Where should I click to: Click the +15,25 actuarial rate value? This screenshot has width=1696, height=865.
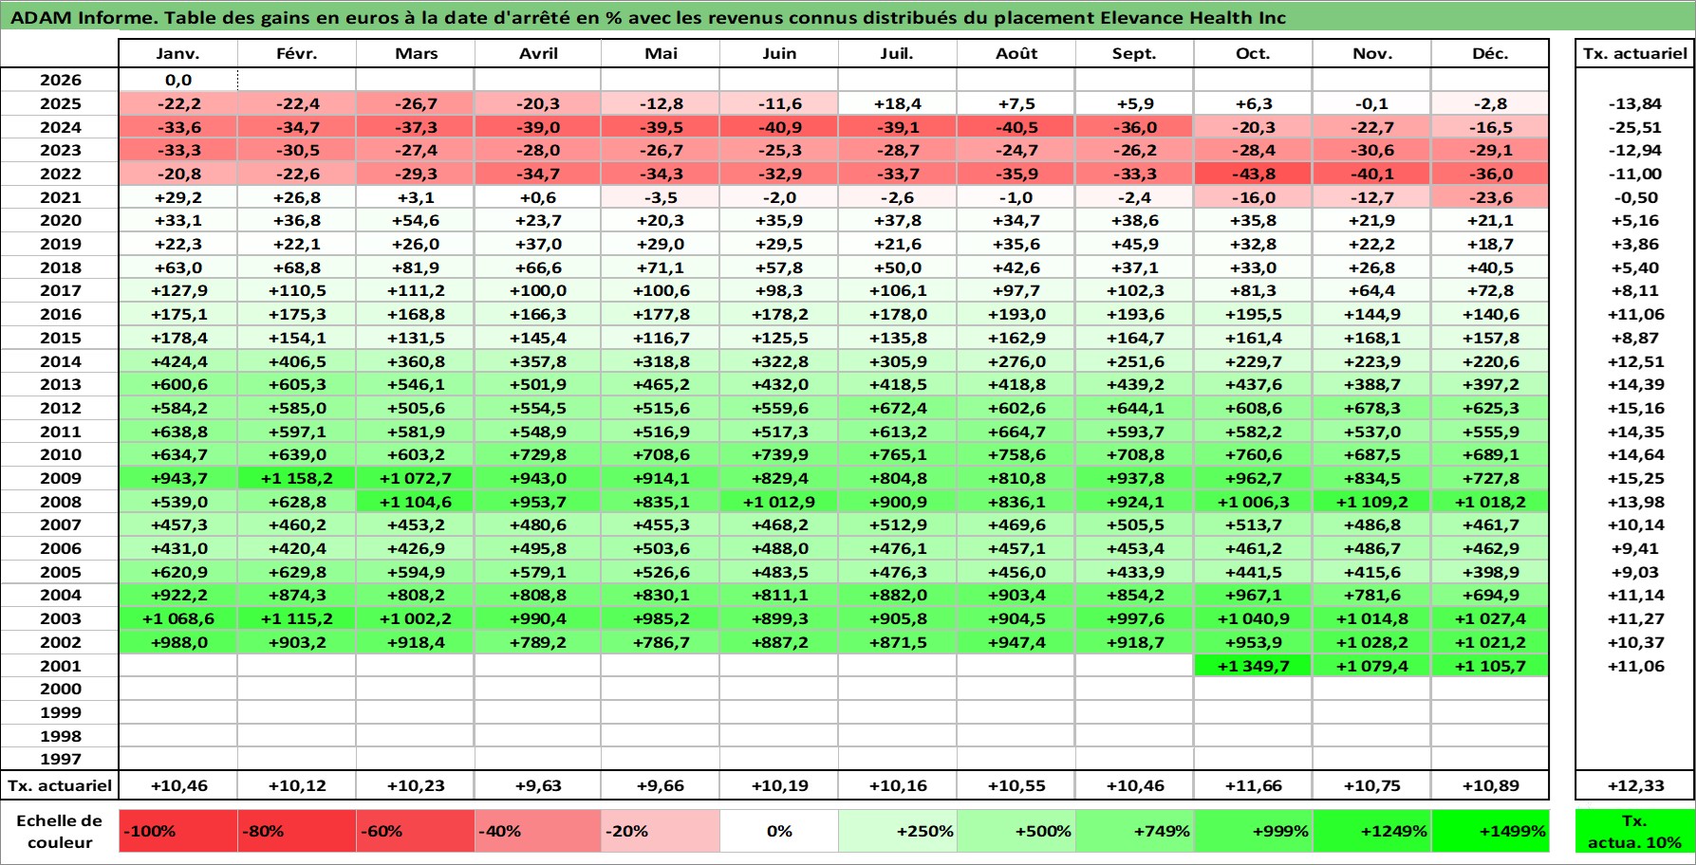point(1635,478)
